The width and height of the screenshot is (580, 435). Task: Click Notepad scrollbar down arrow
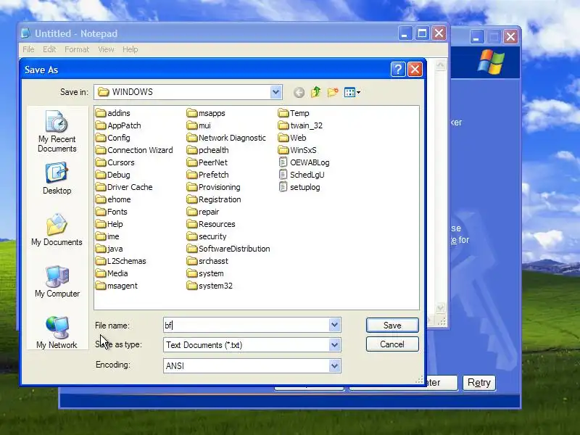pyautogui.click(x=440, y=307)
